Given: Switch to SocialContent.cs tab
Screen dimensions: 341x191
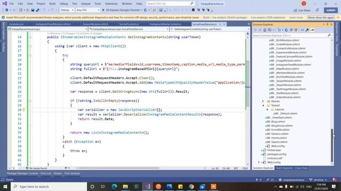Looking at the screenshot, I should click(129, 24).
